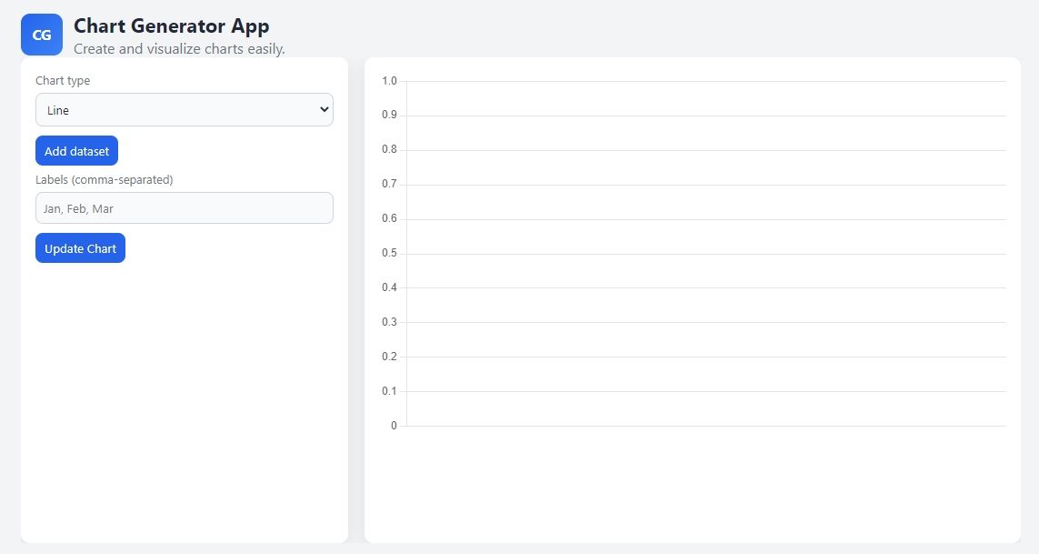Click the 0.1 y-axis tick label

(389, 391)
